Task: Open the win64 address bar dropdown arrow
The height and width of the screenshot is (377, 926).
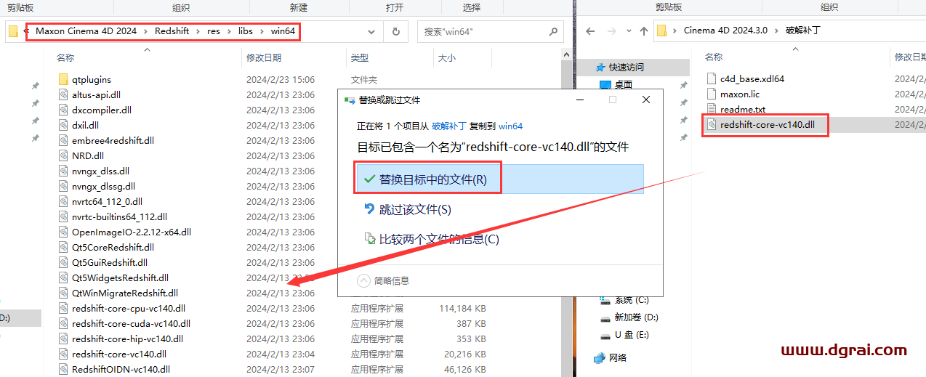Action: tap(371, 32)
